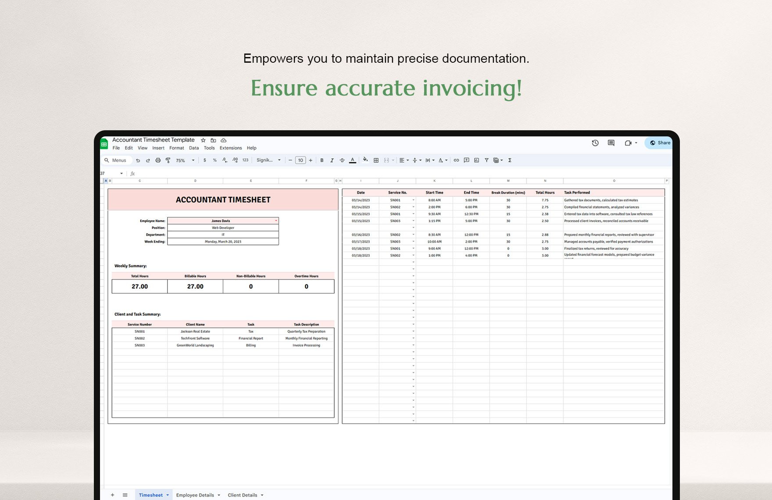Click the 'ACCOUNTANT TIMESHEET' title cell
772x500 pixels.
(223, 200)
